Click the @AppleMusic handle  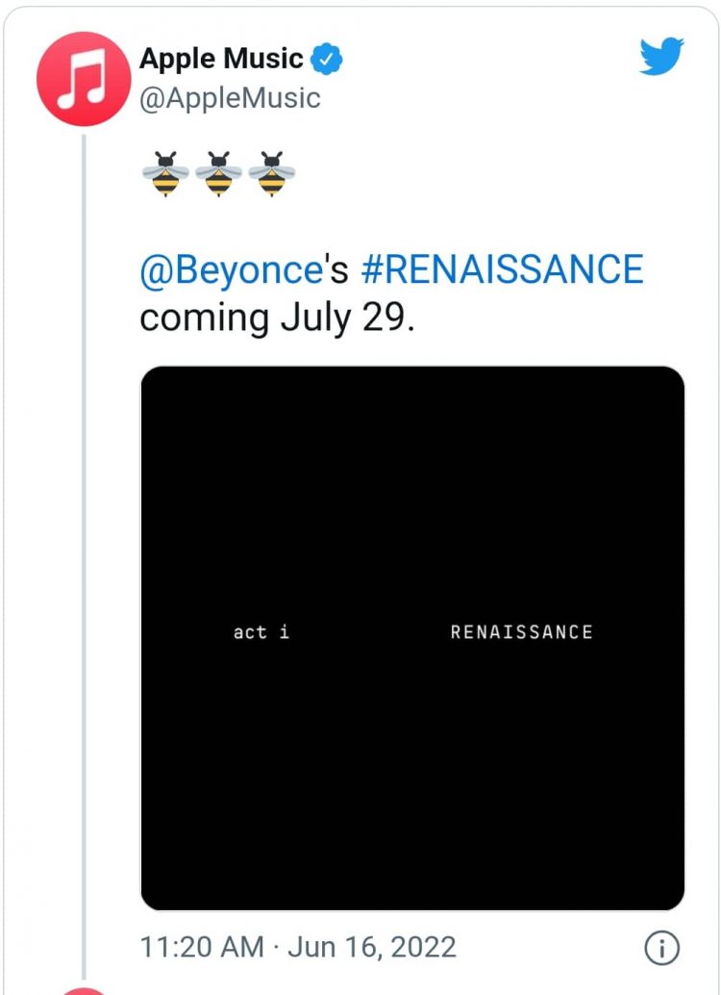[230, 98]
